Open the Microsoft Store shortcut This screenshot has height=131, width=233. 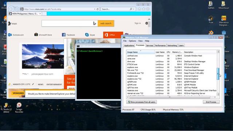click(43, 35)
